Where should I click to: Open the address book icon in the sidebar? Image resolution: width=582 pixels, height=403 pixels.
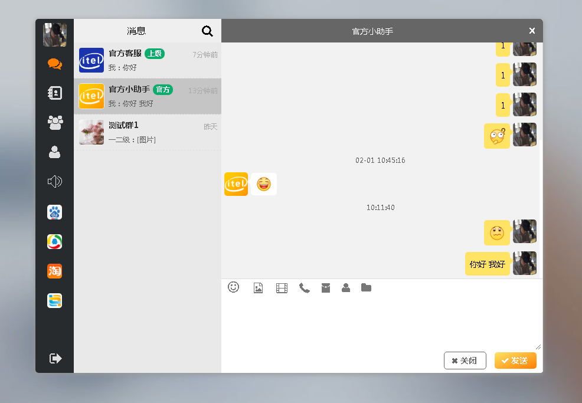point(54,93)
